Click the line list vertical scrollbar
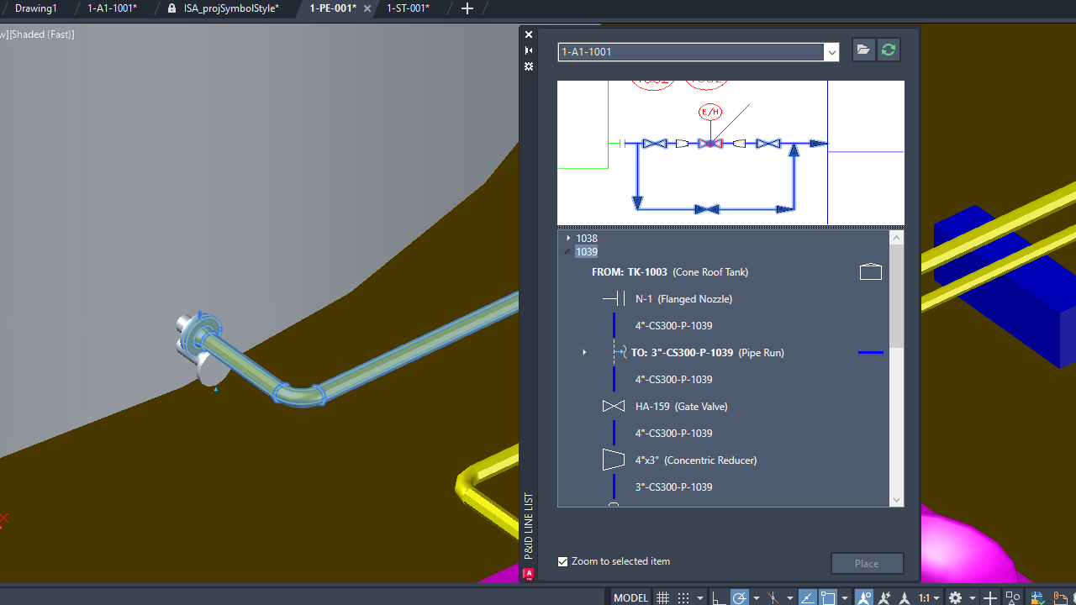 [896, 368]
